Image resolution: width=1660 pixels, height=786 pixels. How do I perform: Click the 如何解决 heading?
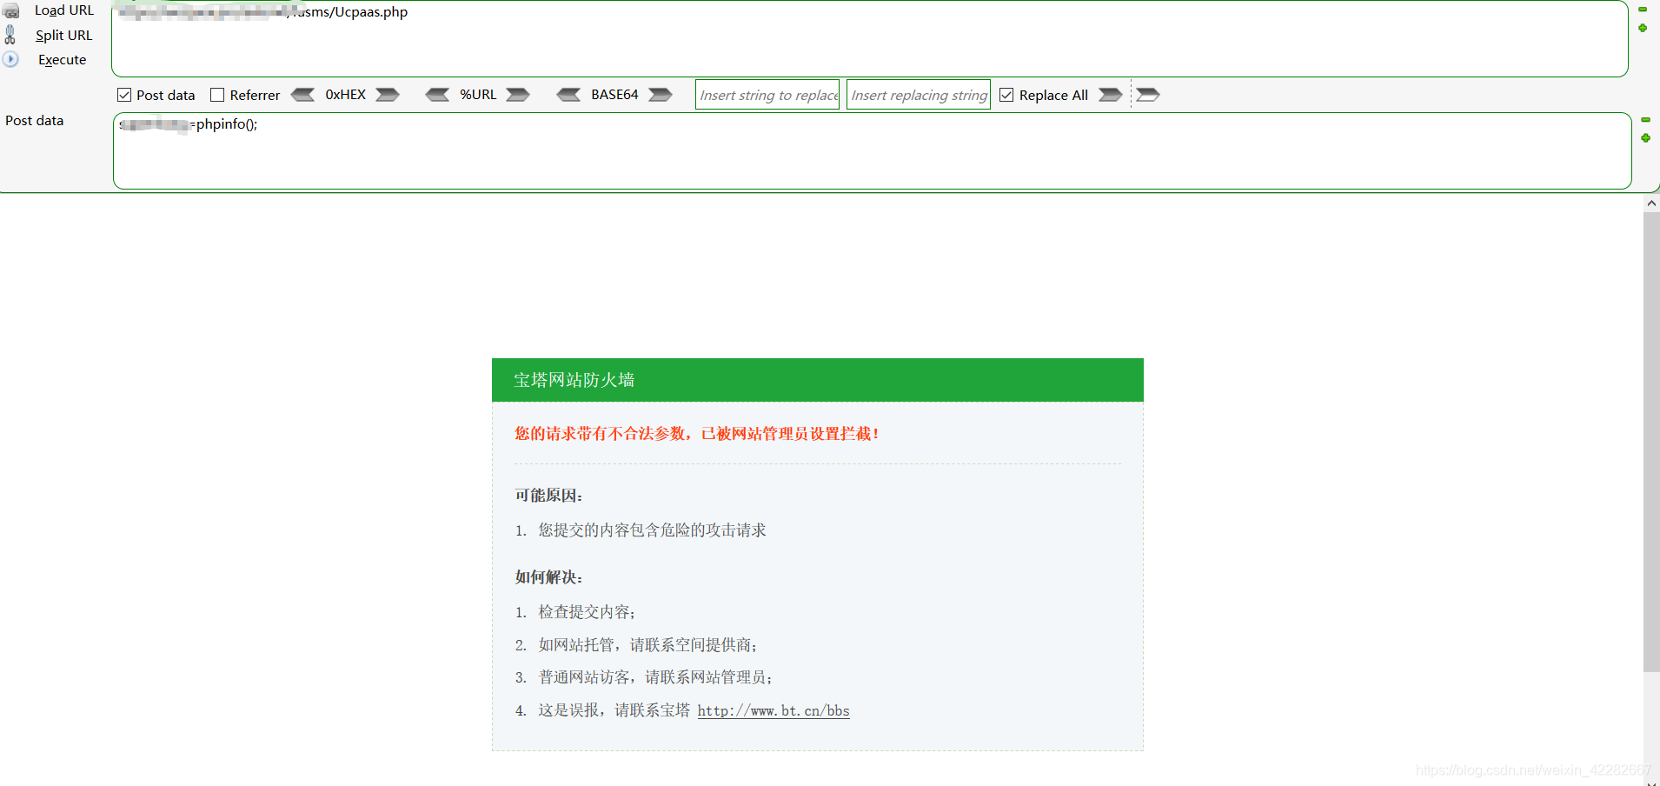[548, 577]
